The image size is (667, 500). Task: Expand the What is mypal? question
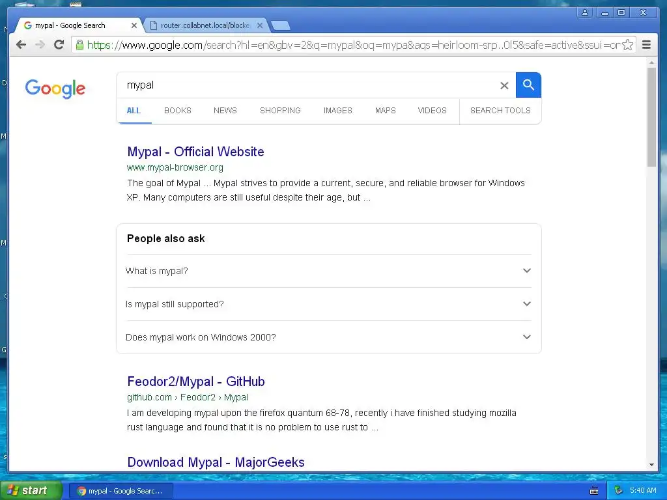(x=328, y=271)
